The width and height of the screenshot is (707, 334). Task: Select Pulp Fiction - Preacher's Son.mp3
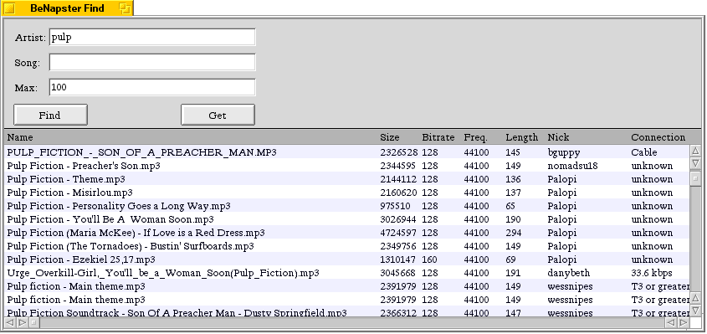[x=346, y=166]
